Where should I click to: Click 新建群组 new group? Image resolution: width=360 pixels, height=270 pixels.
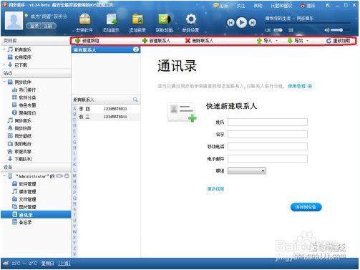point(87,41)
